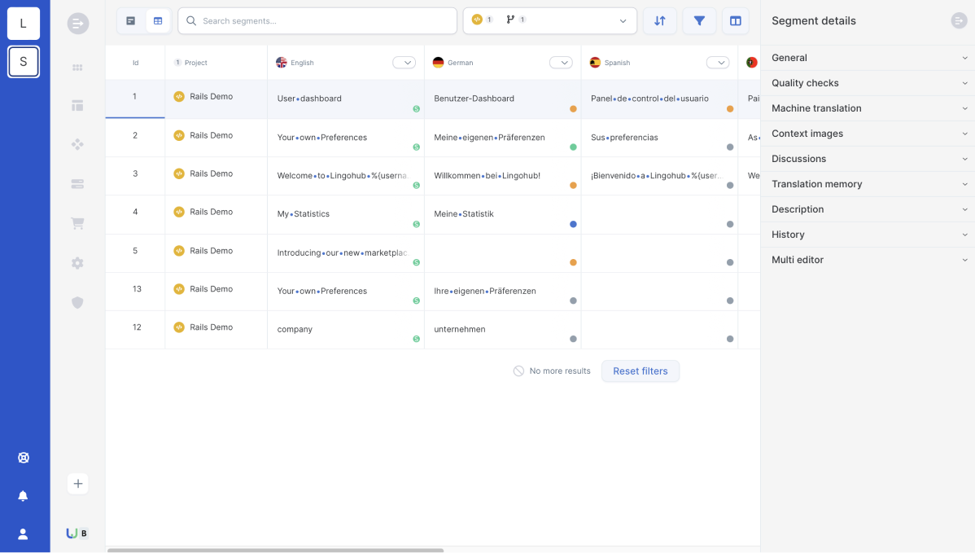Screen dimensions: 975x553
Task: Select workspace S tile
Action: [24, 62]
